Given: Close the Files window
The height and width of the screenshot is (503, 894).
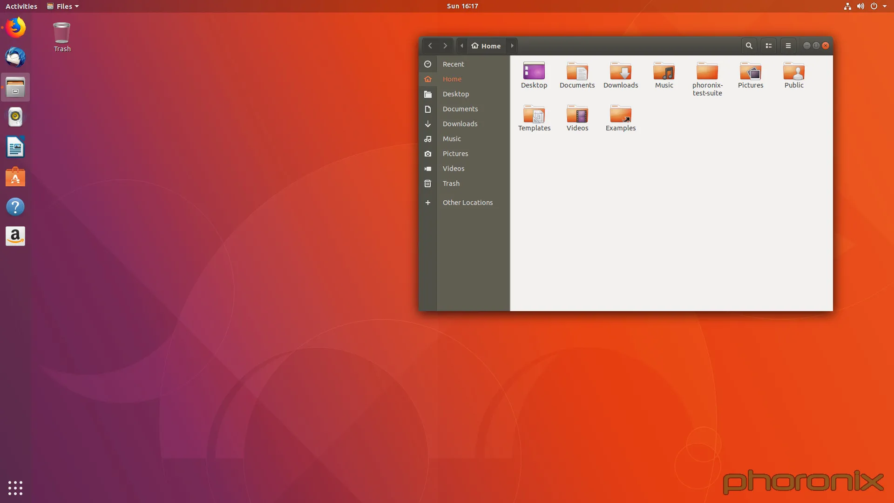Looking at the screenshot, I should pyautogui.click(x=826, y=46).
